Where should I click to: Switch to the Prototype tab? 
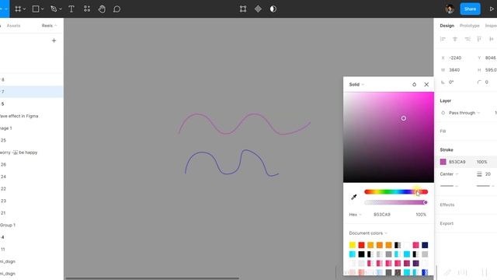469,26
